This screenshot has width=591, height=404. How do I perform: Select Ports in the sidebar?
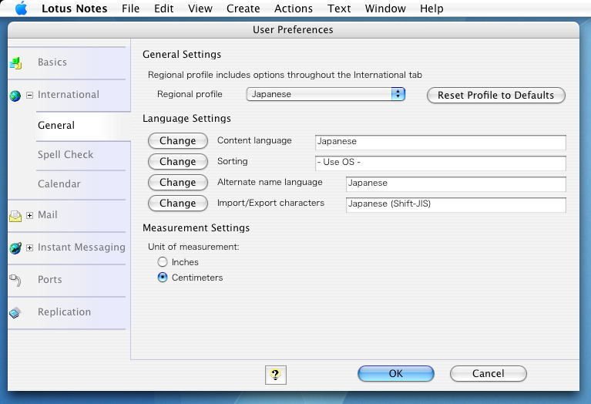tap(49, 280)
